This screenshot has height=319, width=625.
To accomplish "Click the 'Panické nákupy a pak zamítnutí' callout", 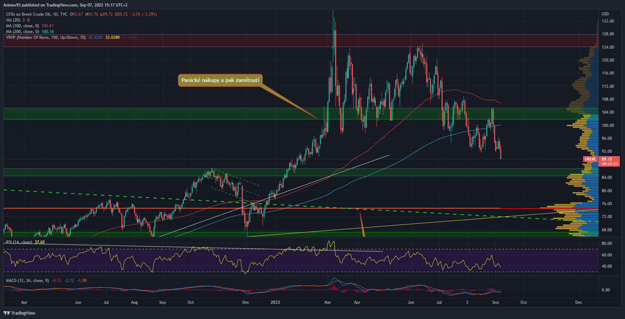I will pyautogui.click(x=220, y=80).
